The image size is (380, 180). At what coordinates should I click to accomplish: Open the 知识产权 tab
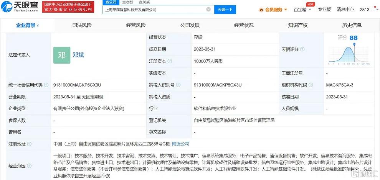click(298, 25)
